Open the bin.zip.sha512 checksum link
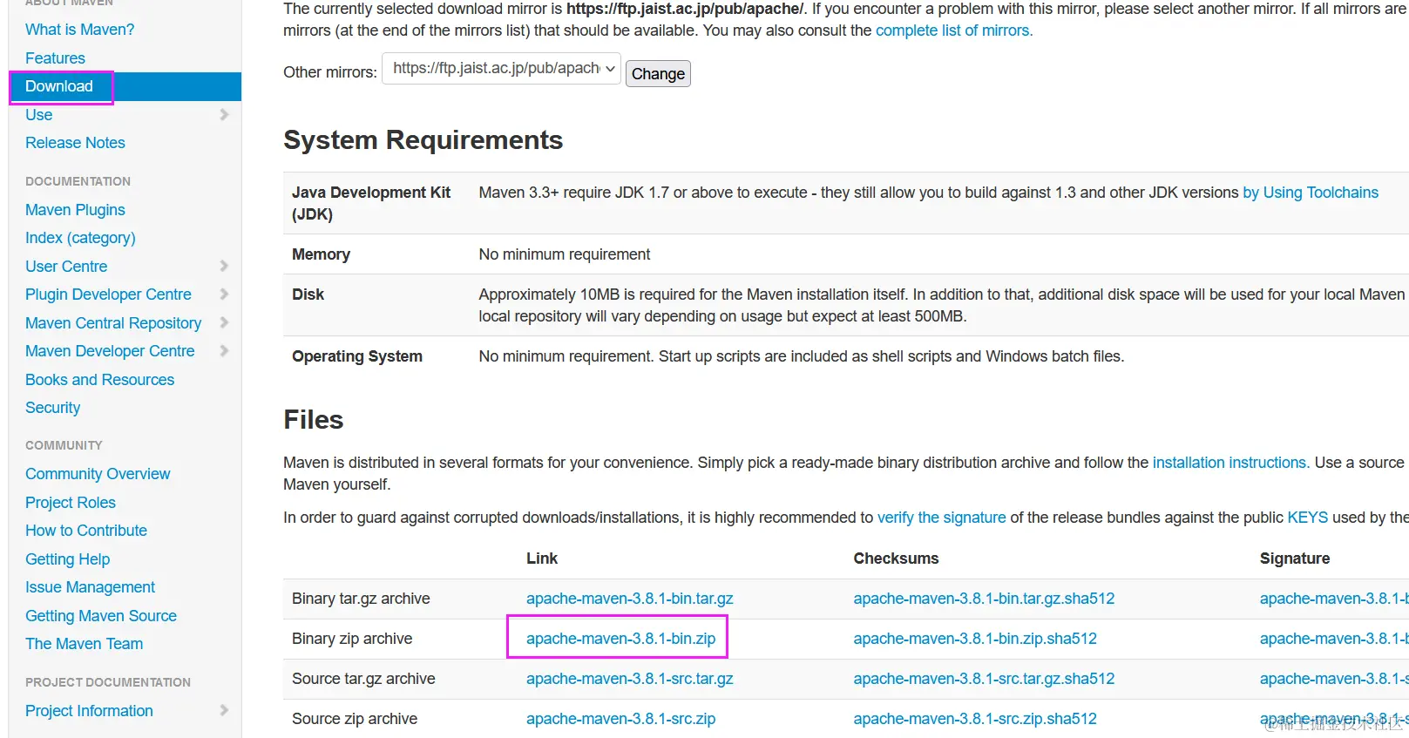Image resolution: width=1409 pixels, height=738 pixels. click(x=975, y=639)
